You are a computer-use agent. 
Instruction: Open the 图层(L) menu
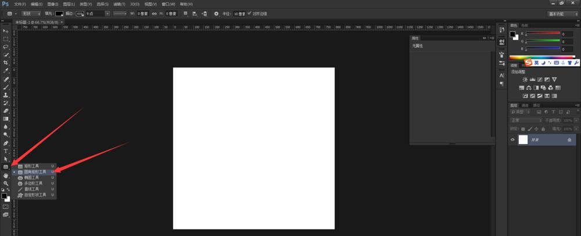coord(69,4)
